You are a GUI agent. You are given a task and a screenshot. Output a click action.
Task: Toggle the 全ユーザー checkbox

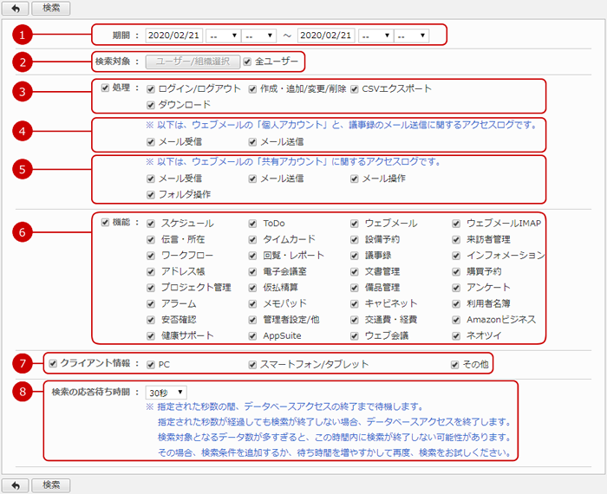pos(248,62)
